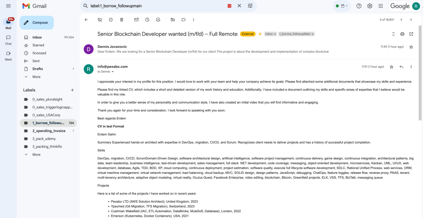Click the Expand all messages icon
This screenshot has width=423, height=218.
coord(393,34)
